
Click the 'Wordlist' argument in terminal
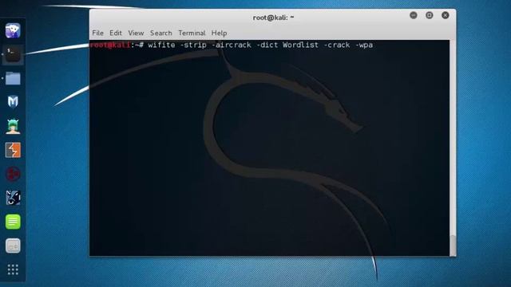[x=300, y=45]
